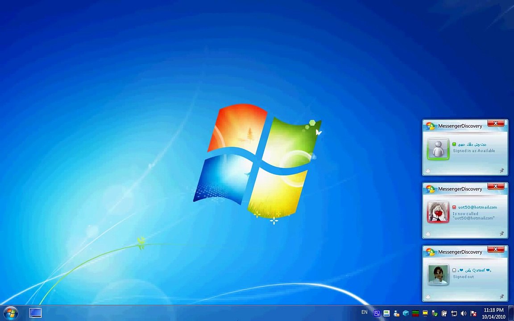Viewport: 514px width, 321px height.
Task: Click the green status icon in the Available popup
Action: (x=454, y=144)
